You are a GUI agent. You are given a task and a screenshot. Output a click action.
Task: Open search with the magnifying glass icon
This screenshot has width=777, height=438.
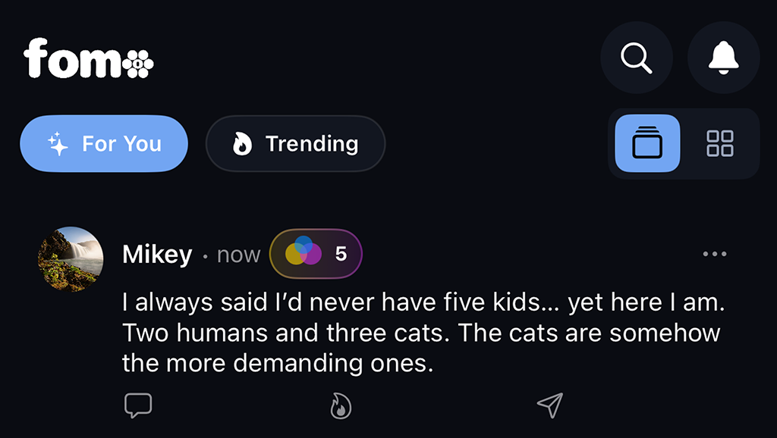click(x=636, y=58)
